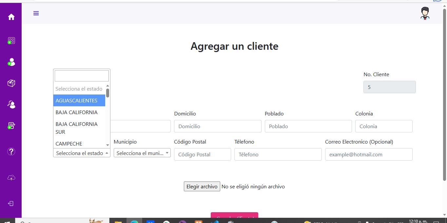Image resolution: width=447 pixels, height=223 pixels.
Task: Expand the Municipio dropdown
Action: tap(142, 153)
